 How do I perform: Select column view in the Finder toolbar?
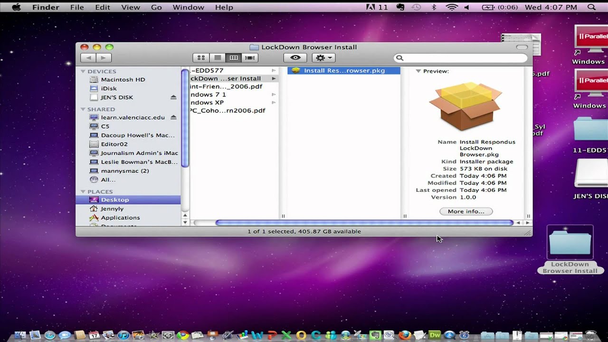pos(234,58)
